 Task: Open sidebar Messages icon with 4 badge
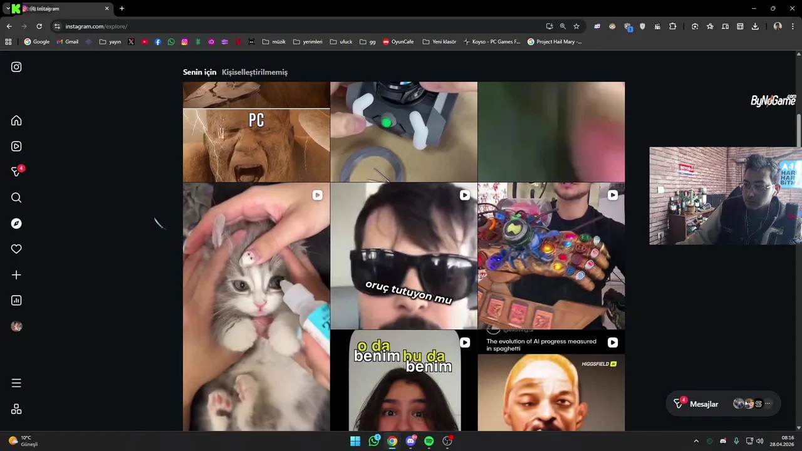pos(17,171)
